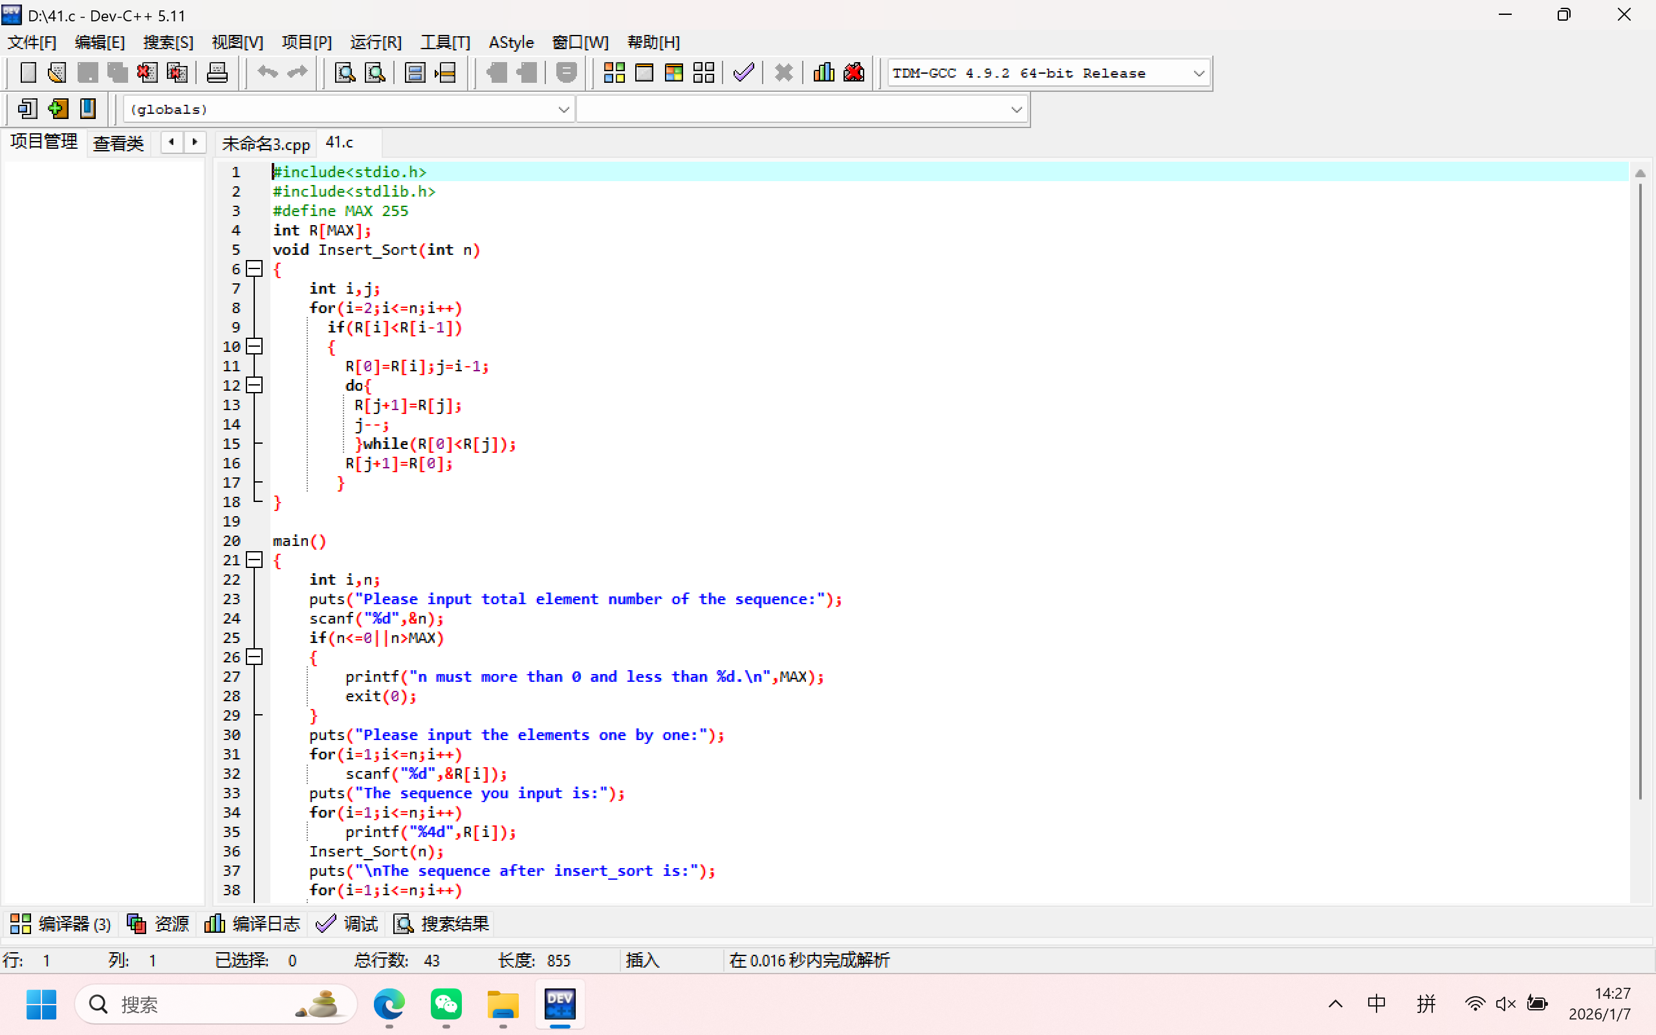Click the New file toolbar icon
The image size is (1656, 1035).
(x=28, y=72)
